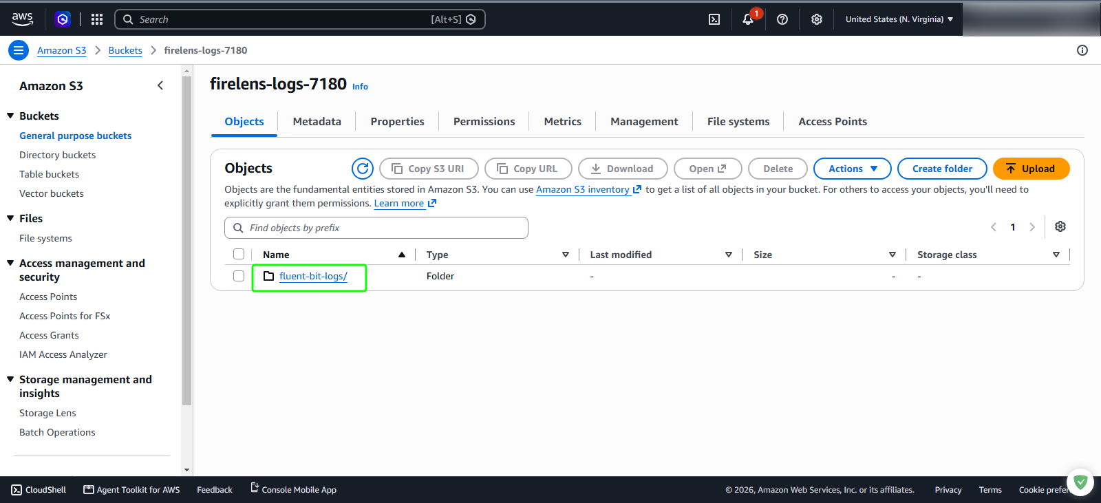Focus the Find objects by prefix field
The image size is (1101, 503).
[376, 228]
